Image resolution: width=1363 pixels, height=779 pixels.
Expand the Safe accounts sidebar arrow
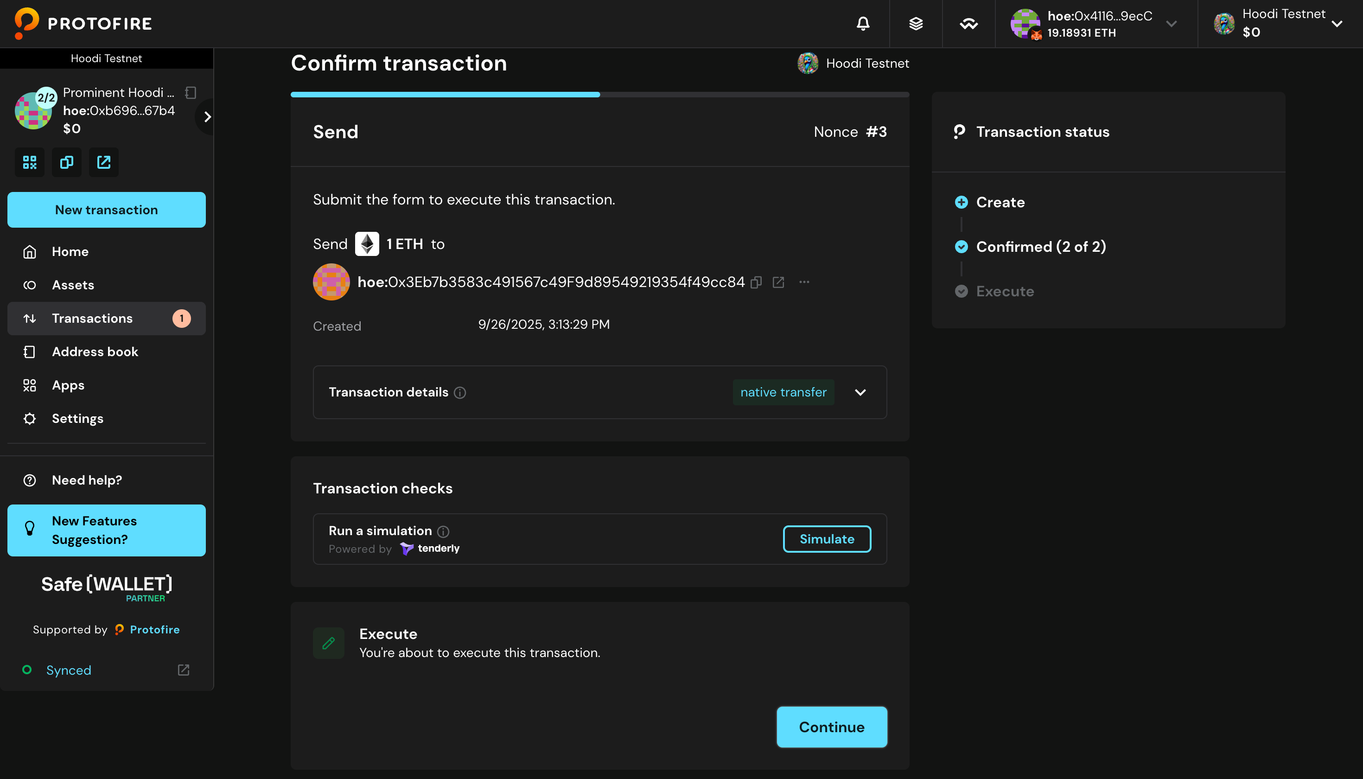click(207, 117)
